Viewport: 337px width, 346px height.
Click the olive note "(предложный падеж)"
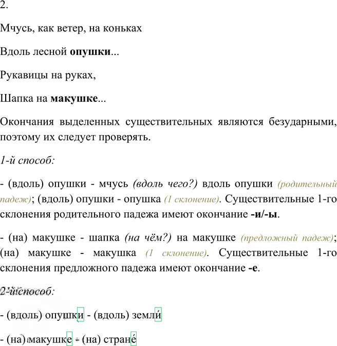pos(287,238)
